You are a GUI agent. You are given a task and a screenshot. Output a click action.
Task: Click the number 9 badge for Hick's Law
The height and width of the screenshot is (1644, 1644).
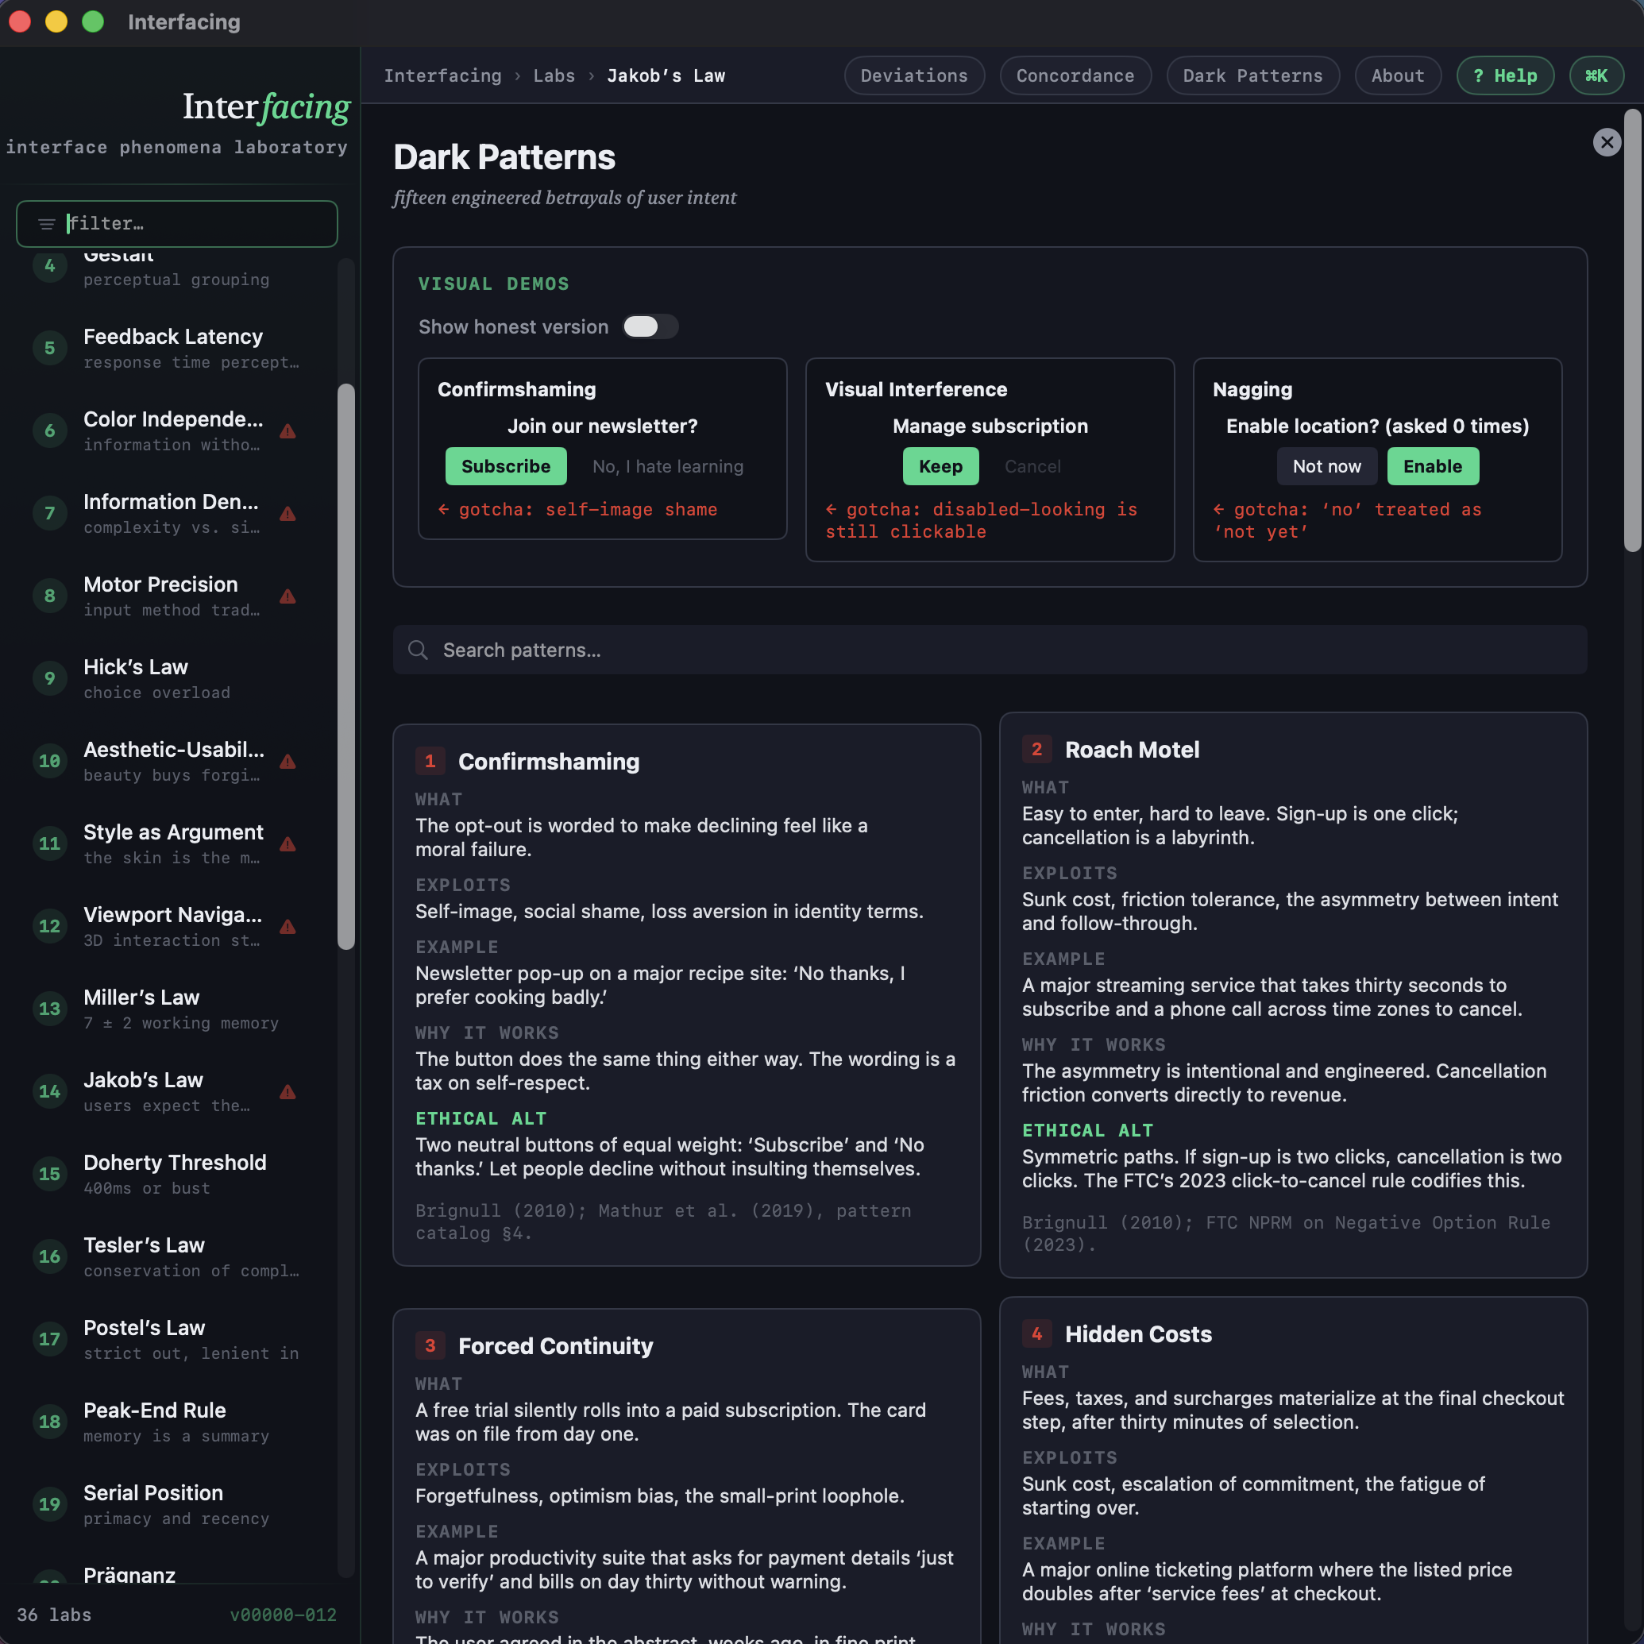[x=49, y=678]
